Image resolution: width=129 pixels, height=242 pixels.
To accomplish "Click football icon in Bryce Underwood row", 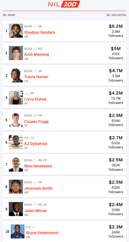I will click(x=34, y=227).
